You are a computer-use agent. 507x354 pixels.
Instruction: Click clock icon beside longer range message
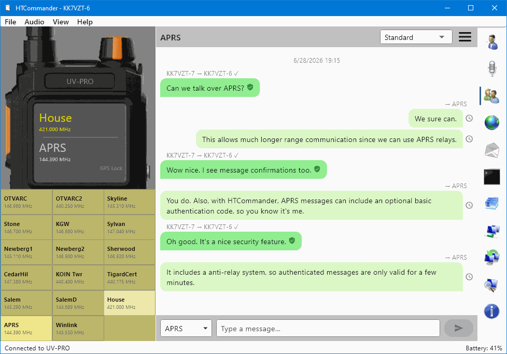pyautogui.click(x=469, y=139)
